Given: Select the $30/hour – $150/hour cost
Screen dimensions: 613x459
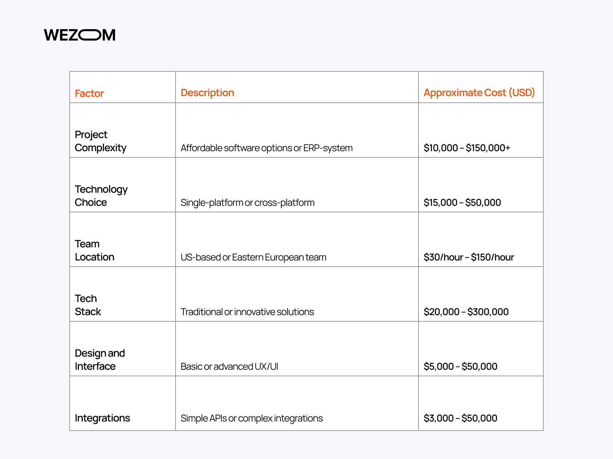Looking at the screenshot, I should (x=469, y=257).
